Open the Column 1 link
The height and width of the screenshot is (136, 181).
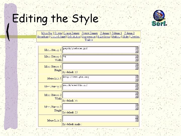[117, 33]
